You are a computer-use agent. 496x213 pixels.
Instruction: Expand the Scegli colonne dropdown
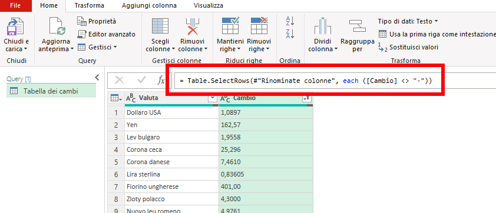[x=173, y=49]
